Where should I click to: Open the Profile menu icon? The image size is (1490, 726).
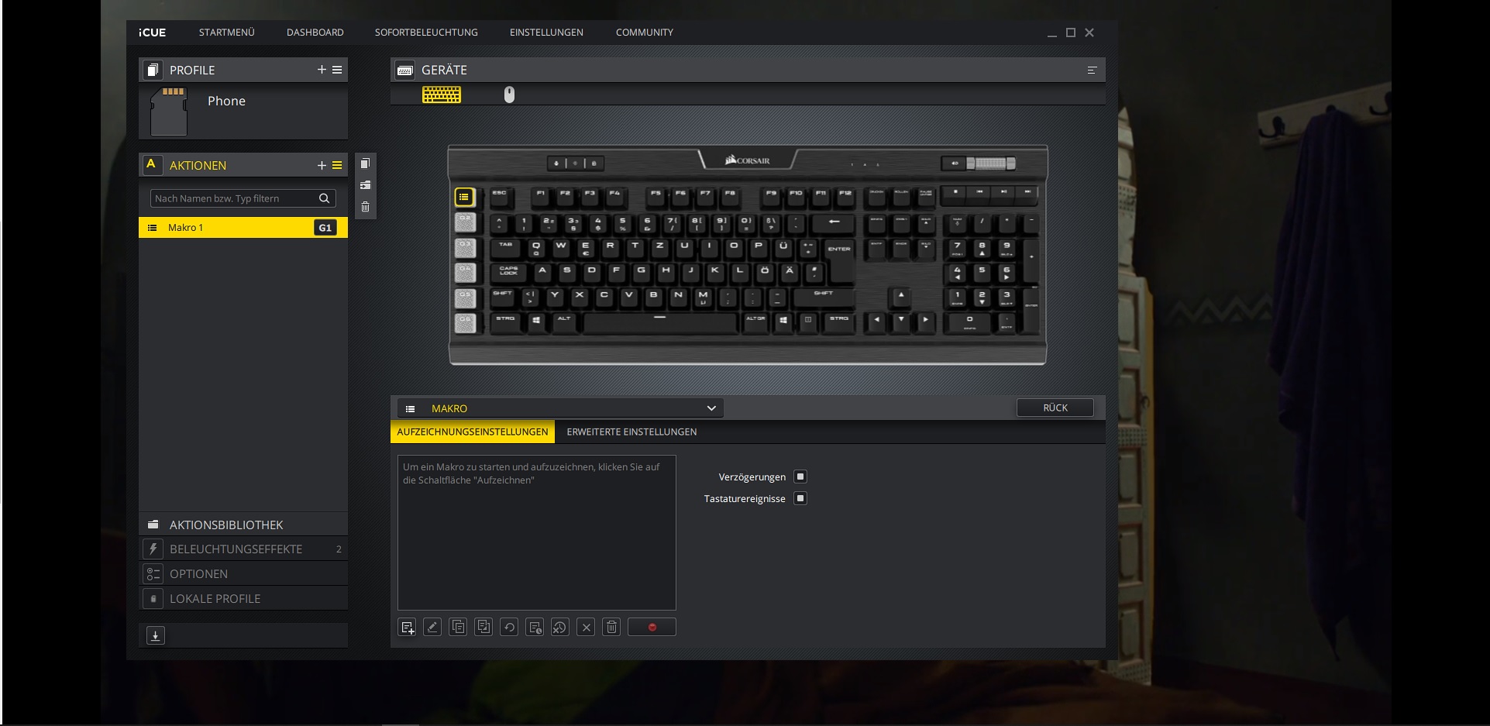tap(337, 70)
